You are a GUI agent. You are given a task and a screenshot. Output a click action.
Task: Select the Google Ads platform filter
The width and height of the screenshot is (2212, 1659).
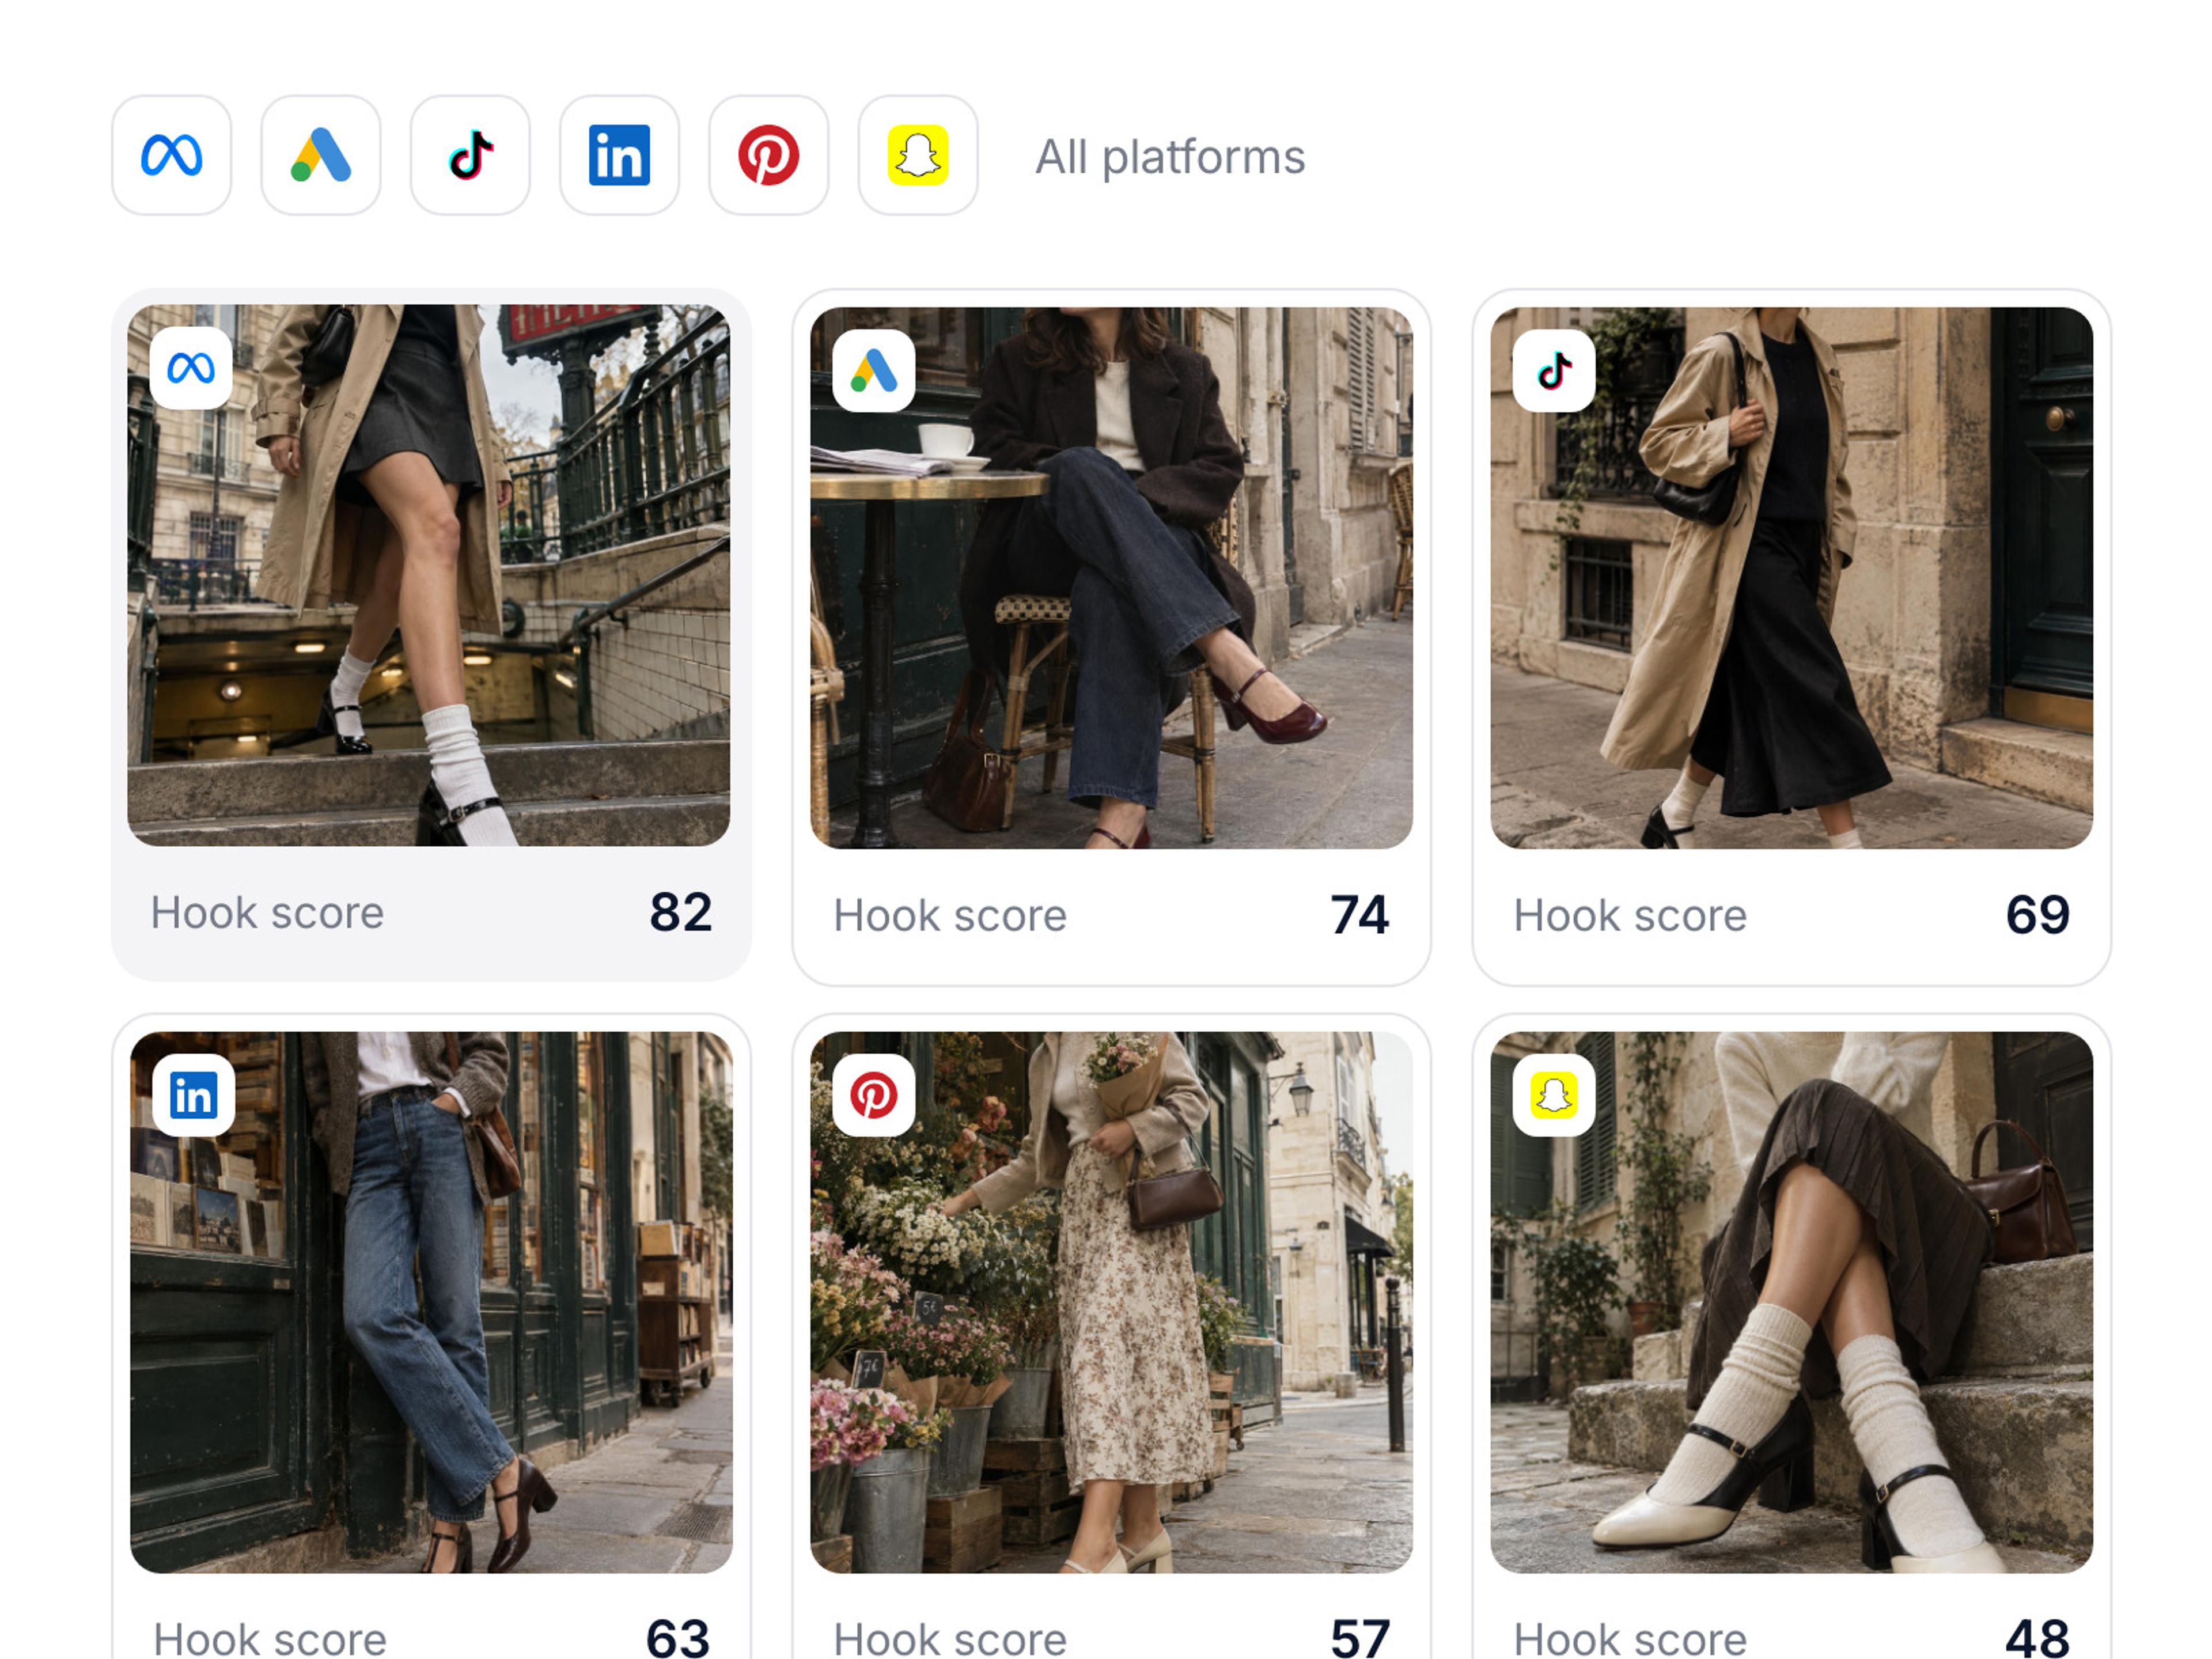(x=321, y=155)
